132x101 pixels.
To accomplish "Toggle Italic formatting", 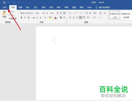I will pos(25,18).
